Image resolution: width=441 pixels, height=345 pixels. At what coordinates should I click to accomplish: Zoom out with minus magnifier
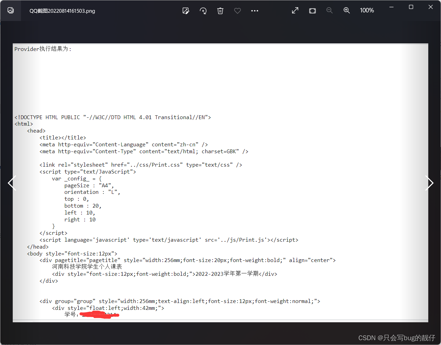pos(329,11)
